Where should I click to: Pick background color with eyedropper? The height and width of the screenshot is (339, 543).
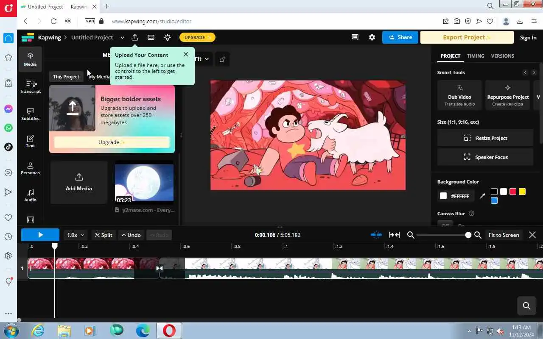[x=482, y=196]
